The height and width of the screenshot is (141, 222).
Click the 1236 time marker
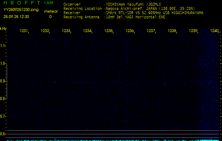[x=130, y=31]
